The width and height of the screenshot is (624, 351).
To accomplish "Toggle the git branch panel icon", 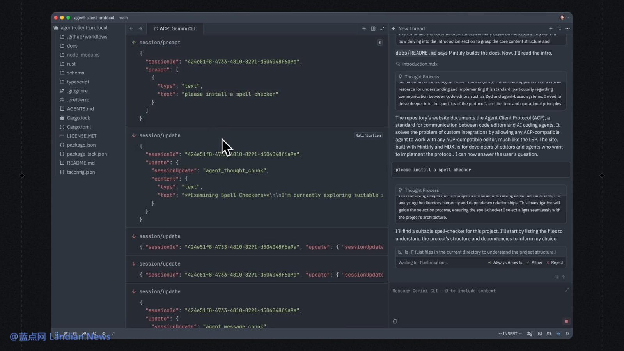I will pos(66,334).
